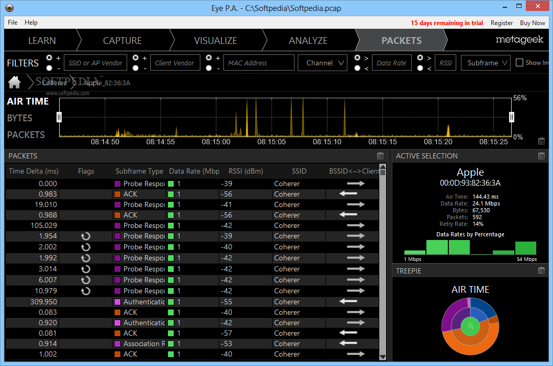The height and width of the screenshot is (366, 553).
Task: Open the Subframe dropdown
Action: point(486,63)
